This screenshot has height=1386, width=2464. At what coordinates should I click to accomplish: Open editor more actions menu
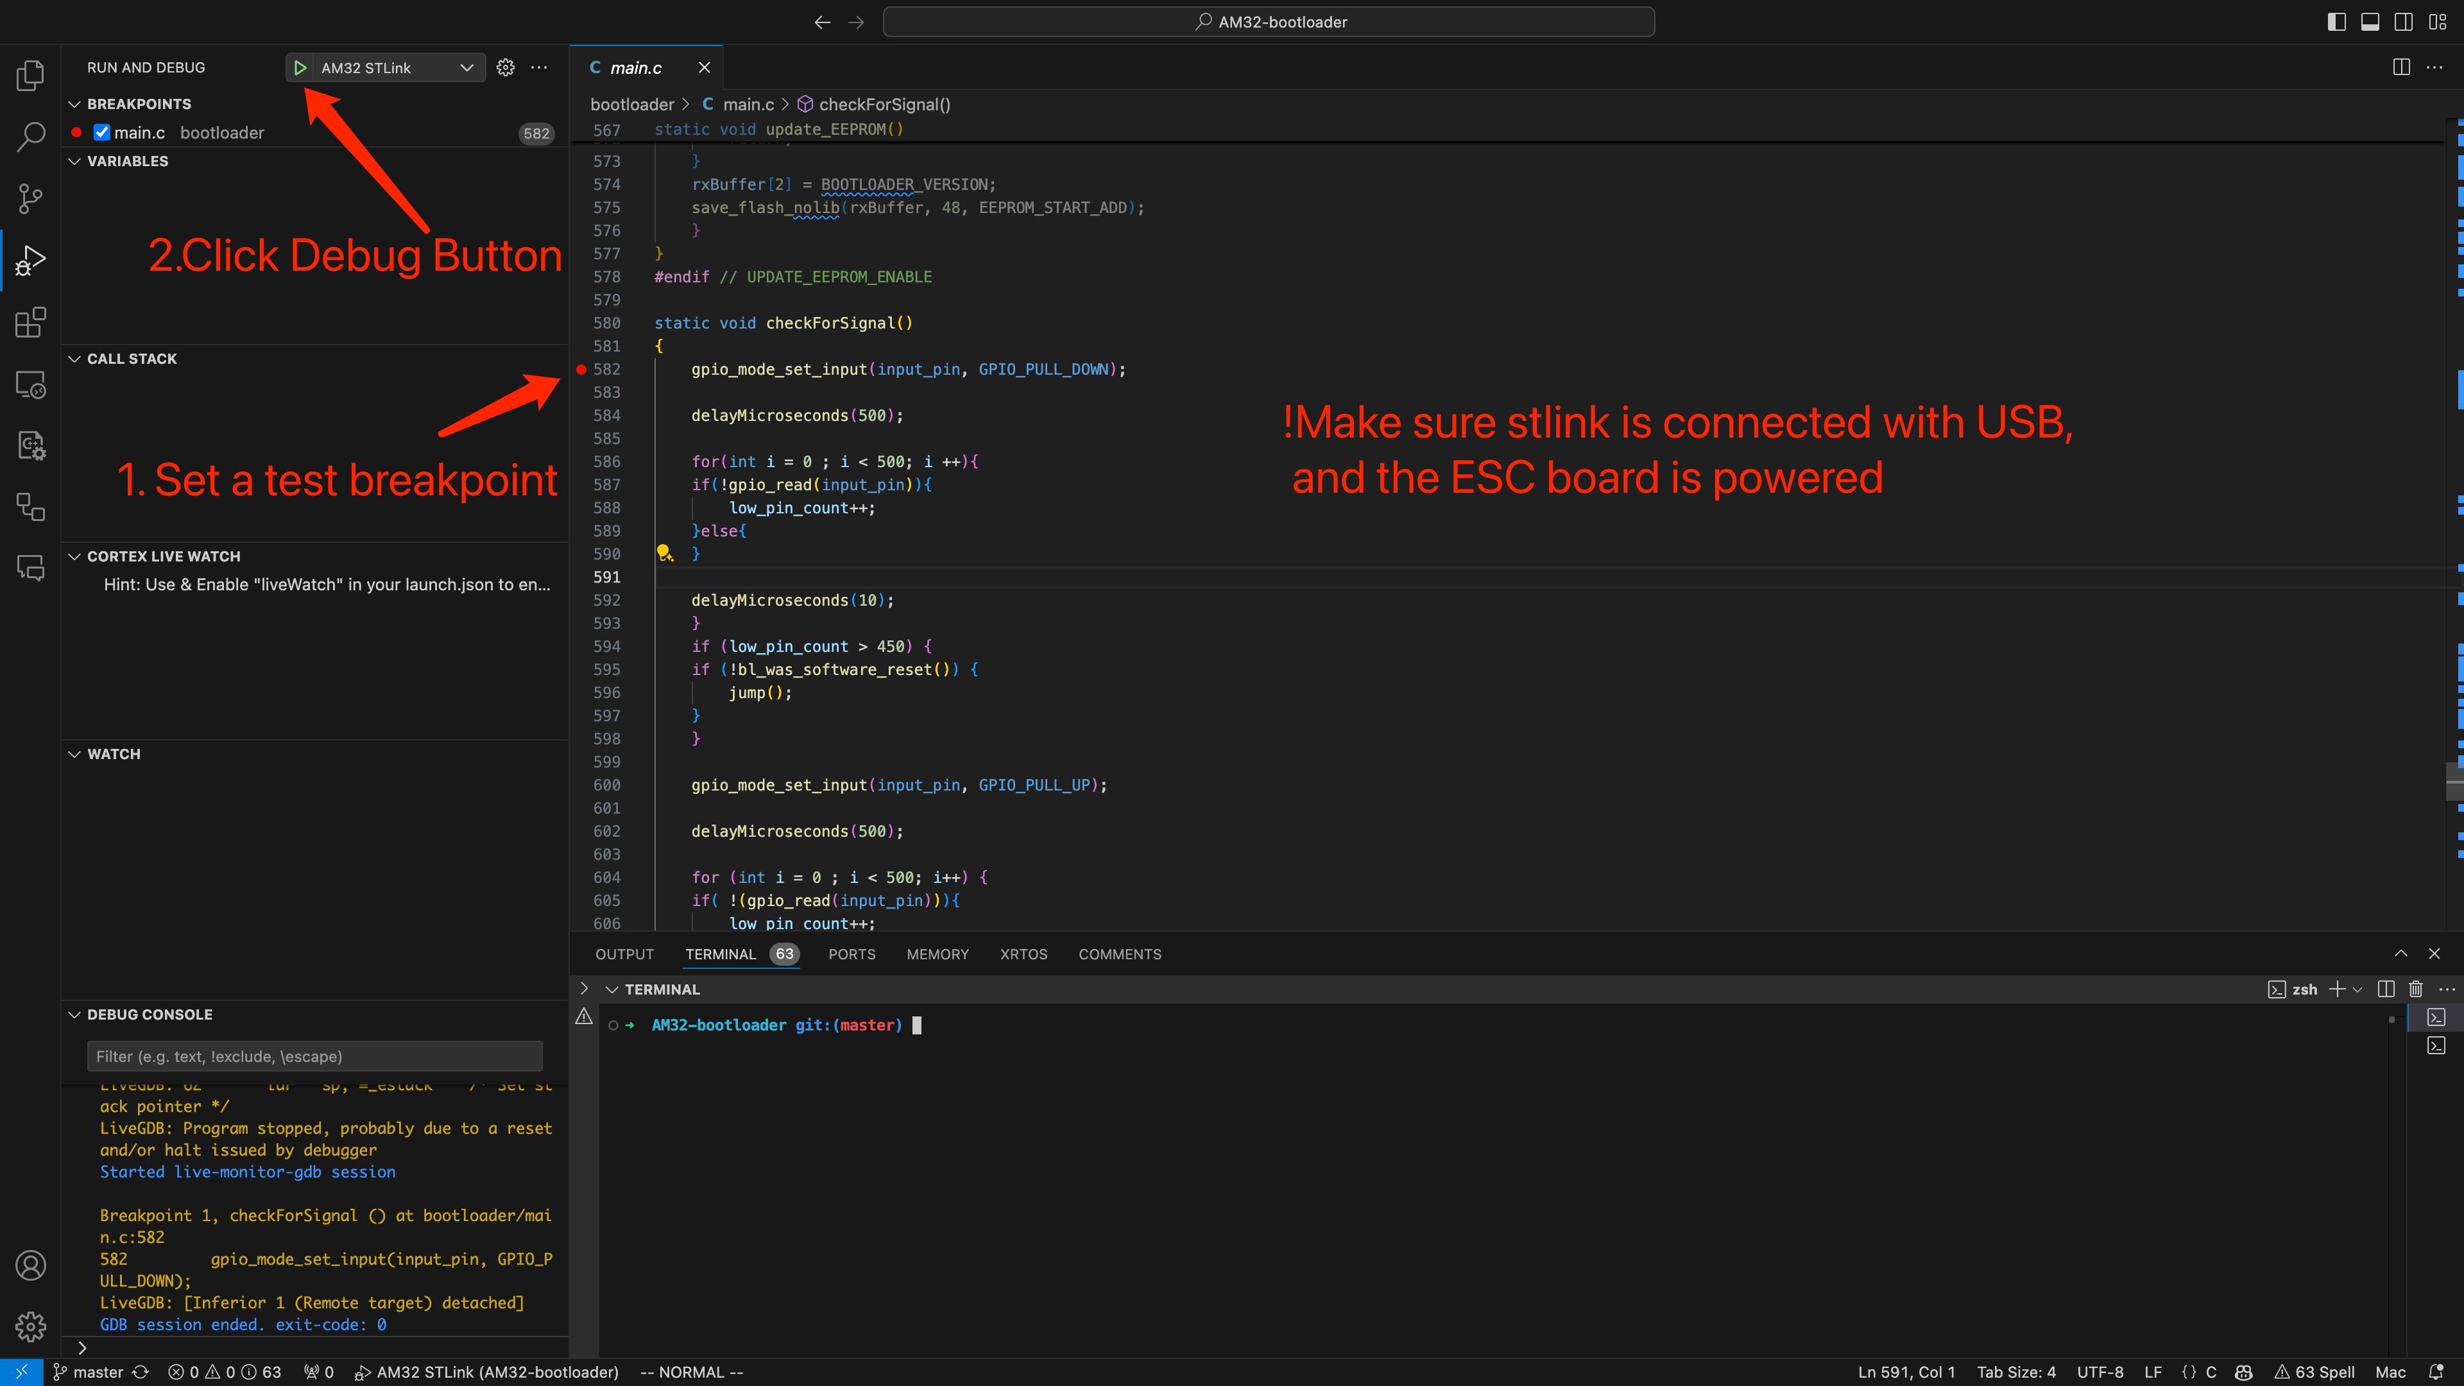(x=2434, y=67)
